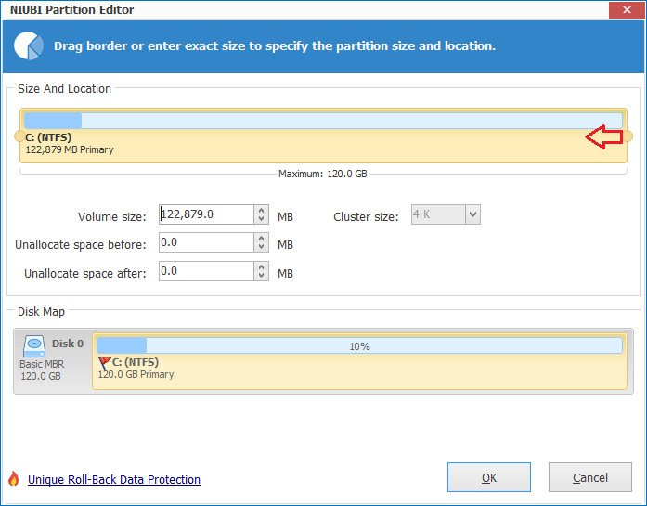
Task: Increase Unallocate space after with up arrow
Action: (x=261, y=267)
